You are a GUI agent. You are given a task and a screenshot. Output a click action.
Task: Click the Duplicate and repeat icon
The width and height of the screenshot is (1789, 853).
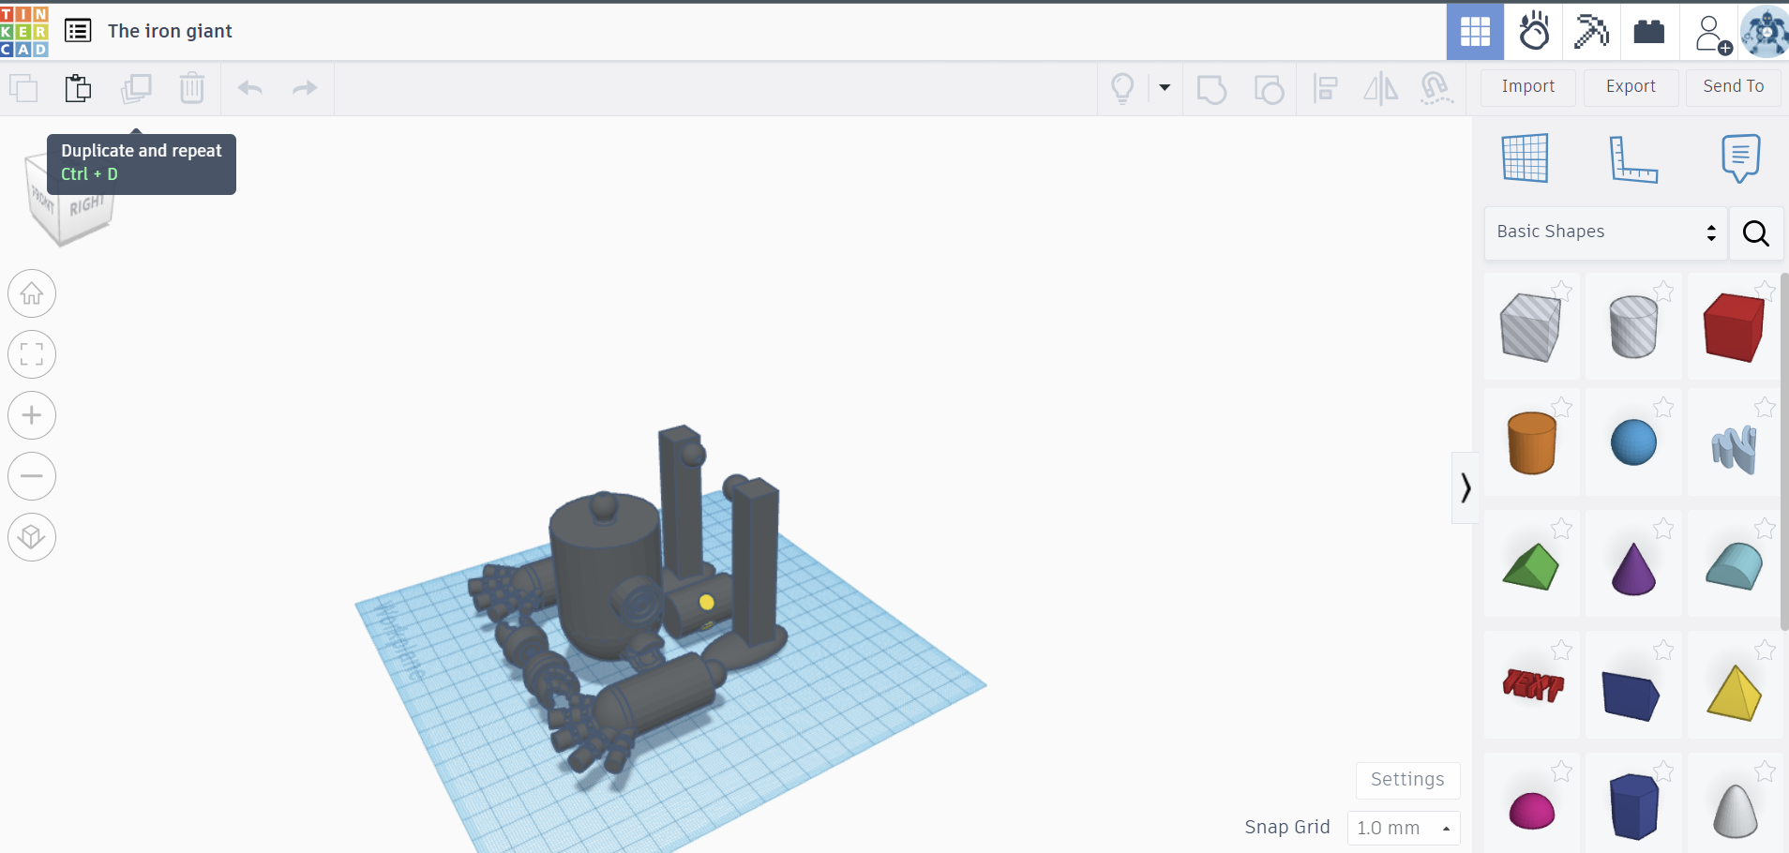[x=136, y=89]
